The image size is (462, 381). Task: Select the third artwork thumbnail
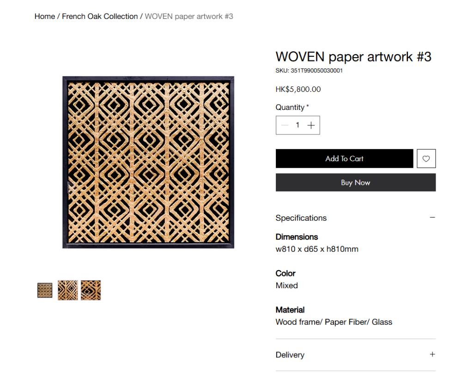(91, 290)
